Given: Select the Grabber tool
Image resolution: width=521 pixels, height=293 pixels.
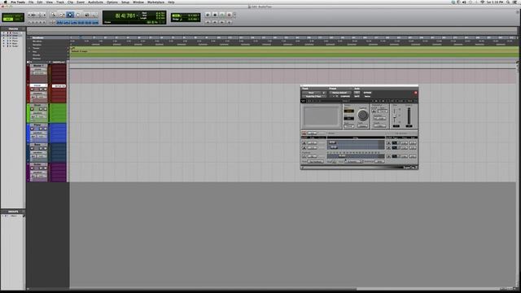Looking at the screenshot, I should tap(78, 15).
